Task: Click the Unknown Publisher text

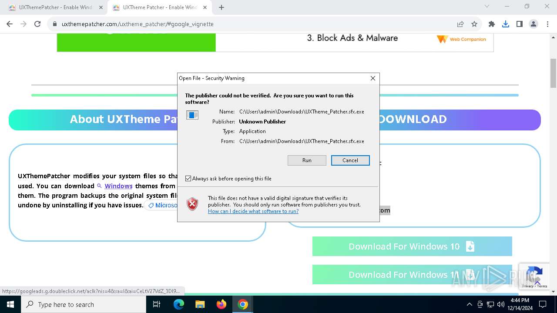Action: pos(262,122)
